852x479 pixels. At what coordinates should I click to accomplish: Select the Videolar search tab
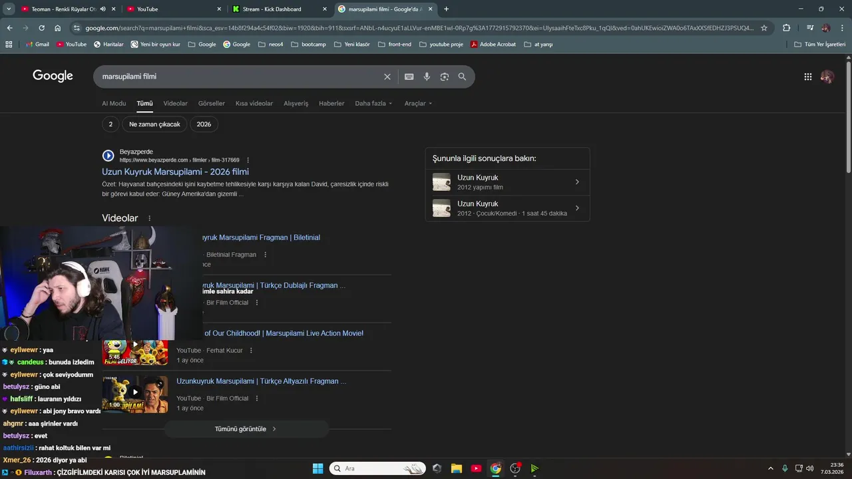coord(176,104)
